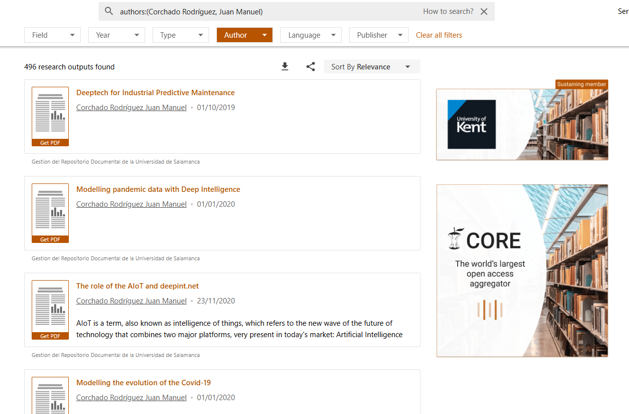This screenshot has width=629, height=414.
Task: Expand the active Author filter dropdown
Action: point(245,35)
